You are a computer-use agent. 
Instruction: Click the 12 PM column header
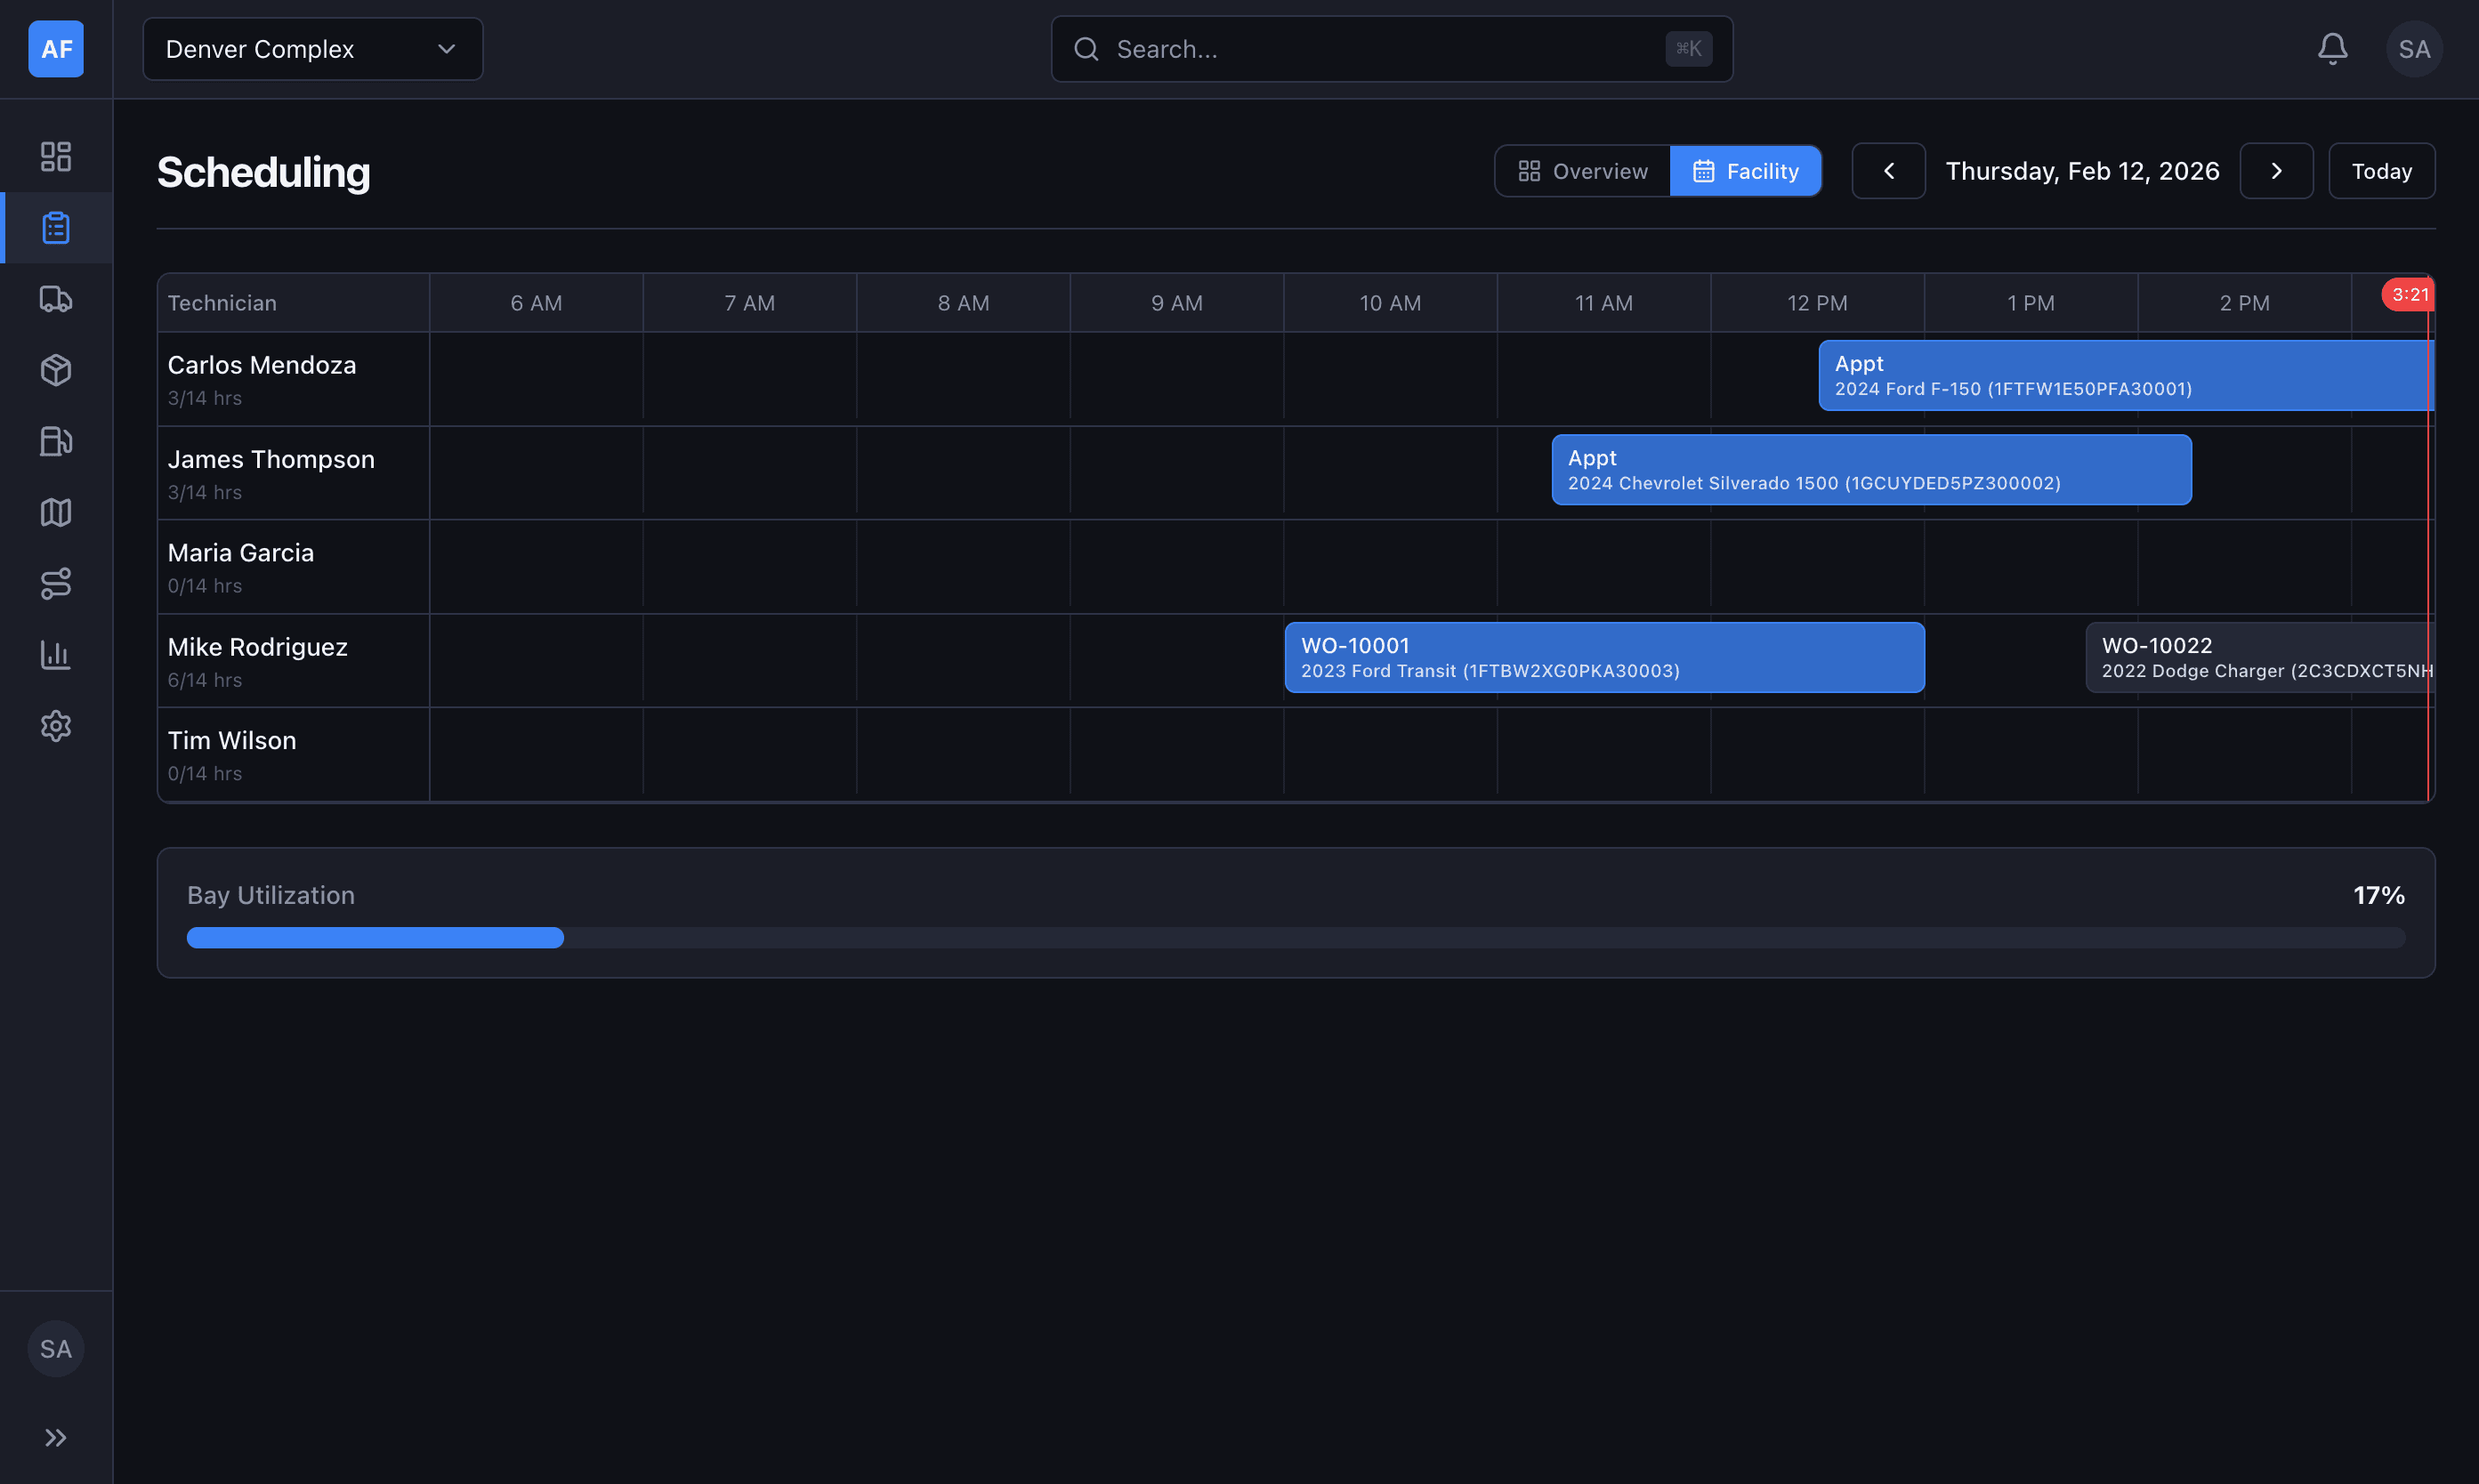tap(1817, 303)
